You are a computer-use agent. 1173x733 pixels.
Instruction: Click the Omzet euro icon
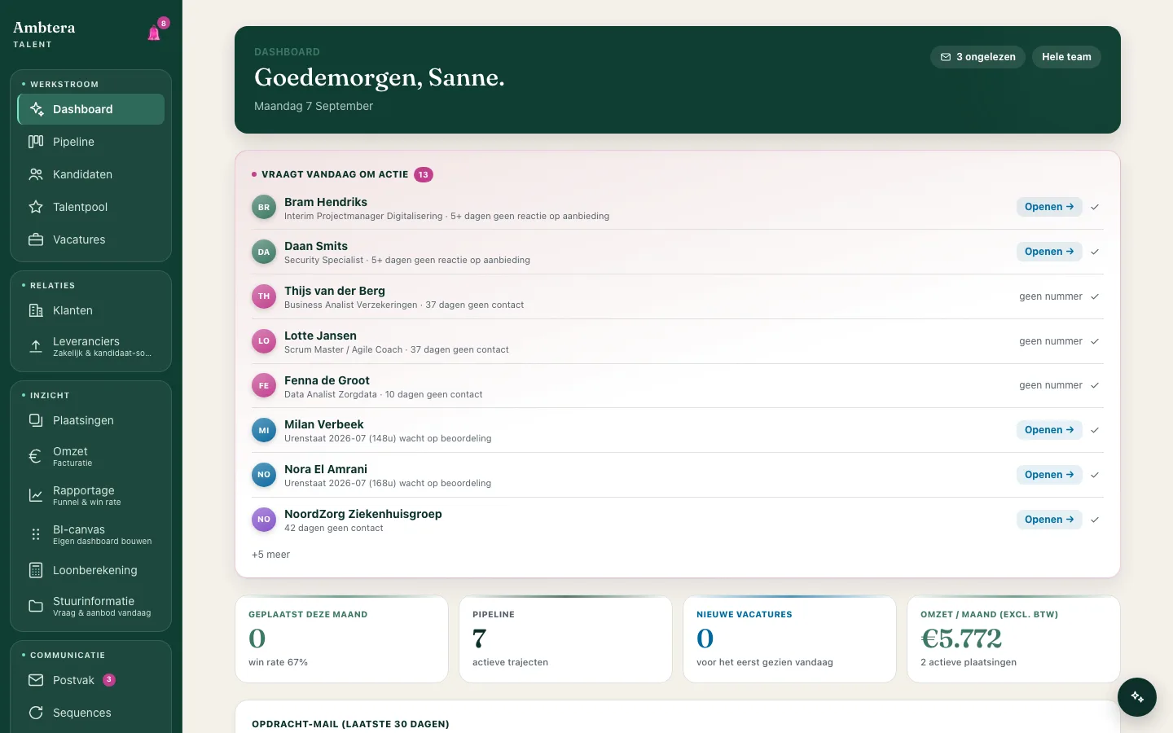pyautogui.click(x=36, y=456)
